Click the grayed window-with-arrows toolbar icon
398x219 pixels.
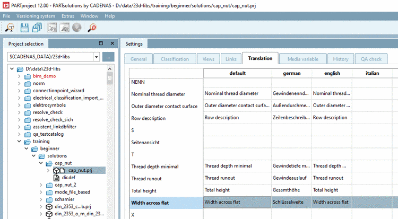click(x=52, y=28)
